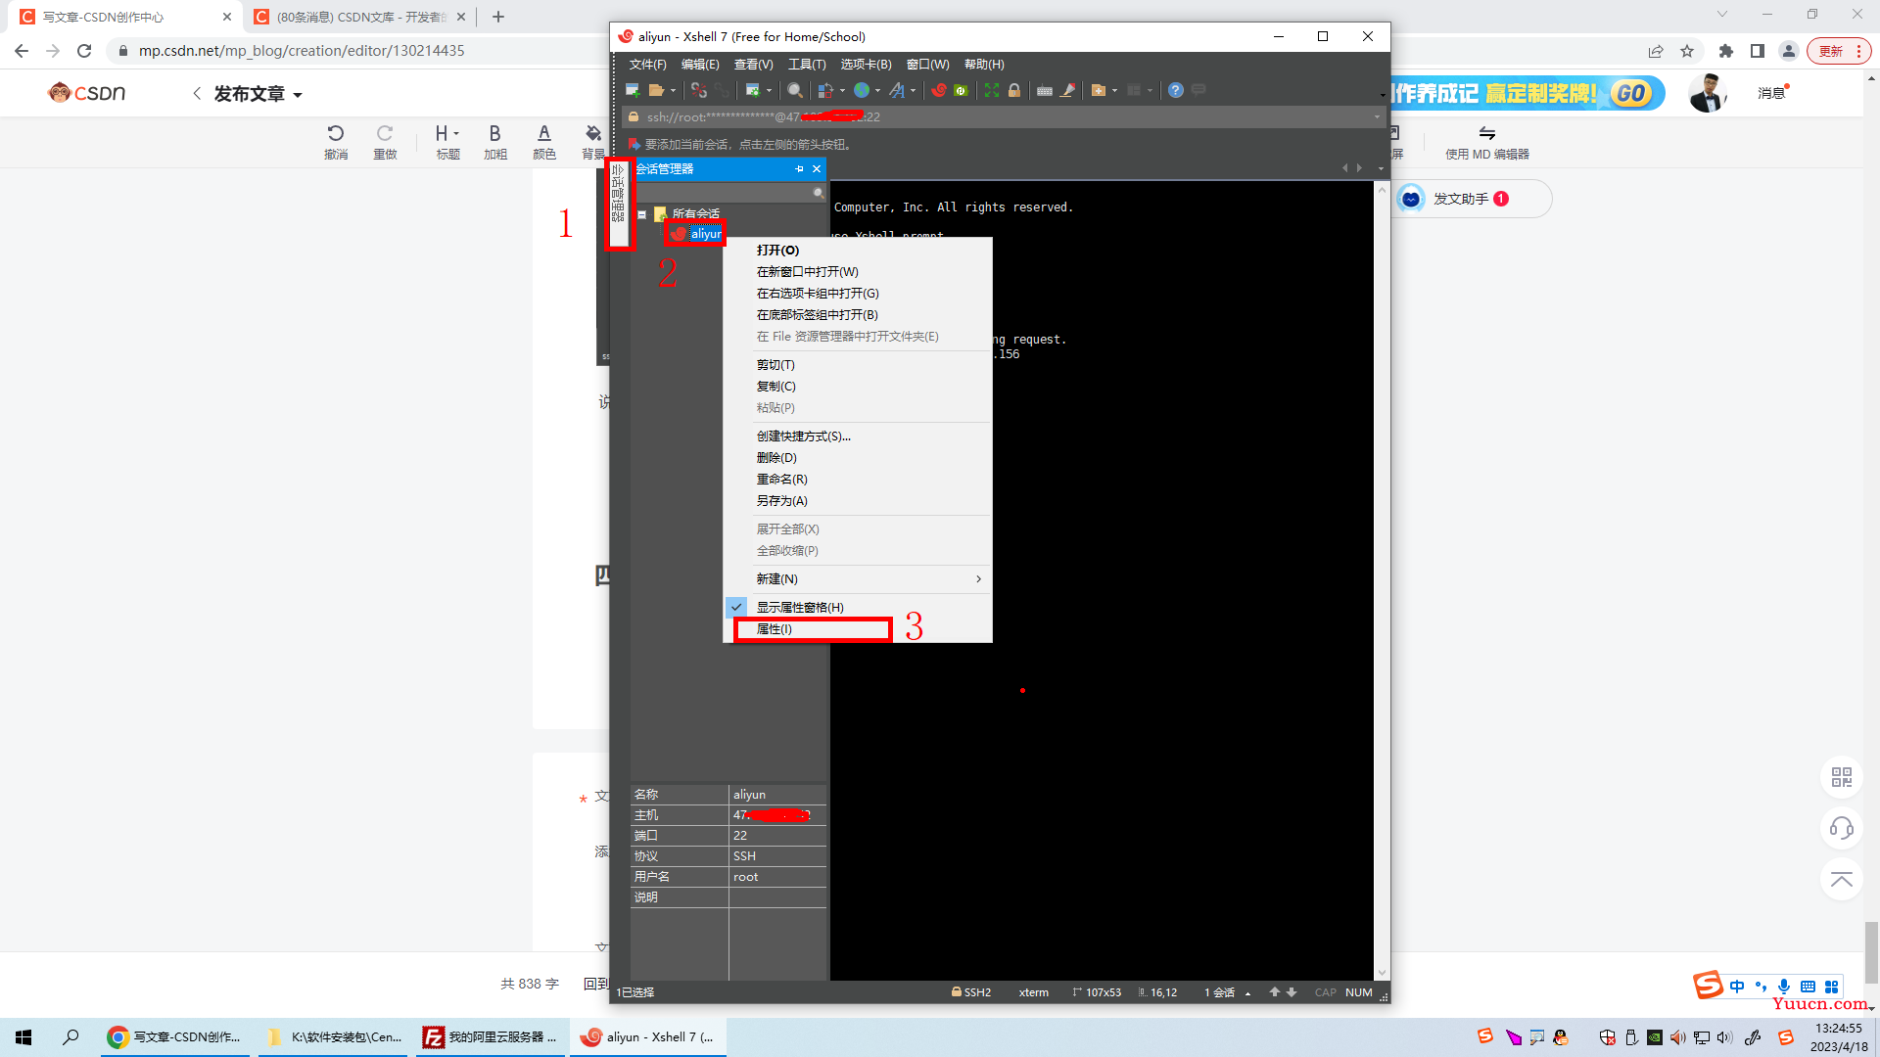The height and width of the screenshot is (1057, 1880).
Task: Click the 消息 link in CSDN header
Action: 1772,93
